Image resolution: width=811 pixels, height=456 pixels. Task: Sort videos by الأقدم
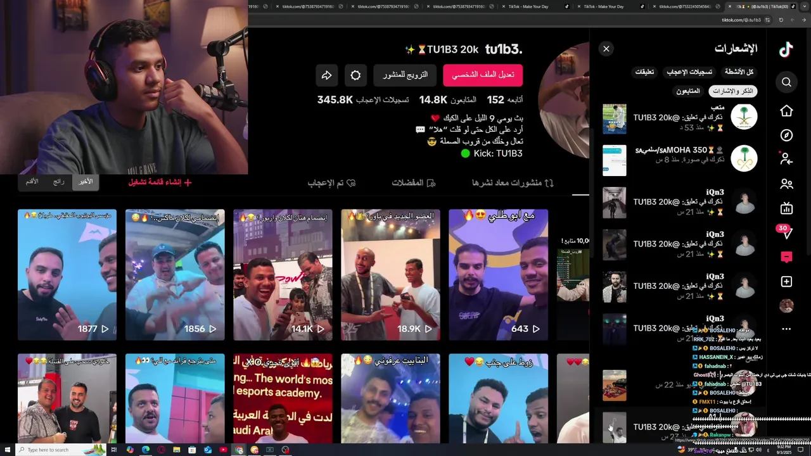tap(32, 182)
